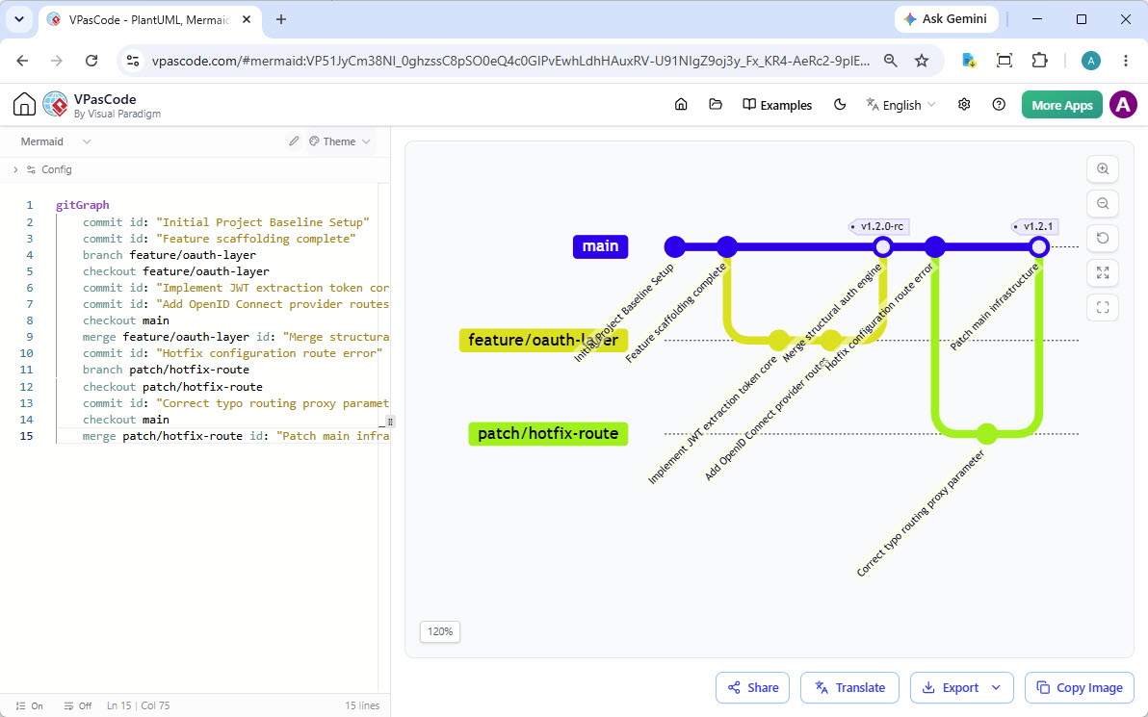The height and width of the screenshot is (717, 1148).
Task: Click code line 'branch patch/hotfix-route'
Action: point(167,370)
